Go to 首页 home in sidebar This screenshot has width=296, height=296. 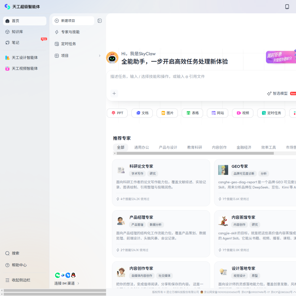click(25, 21)
